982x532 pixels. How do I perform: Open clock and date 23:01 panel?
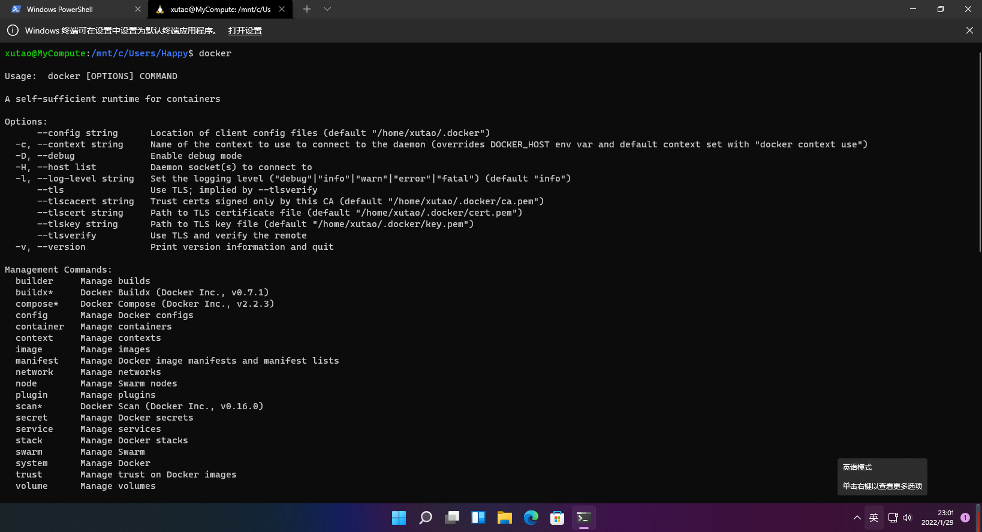point(937,518)
